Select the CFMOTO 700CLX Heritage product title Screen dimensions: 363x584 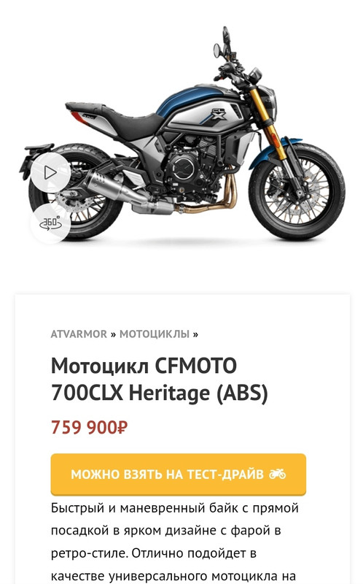(160, 379)
